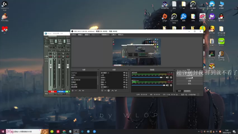Open source properties gear in Sources panel
Viewport: 238px width, 134px height.
109,91
